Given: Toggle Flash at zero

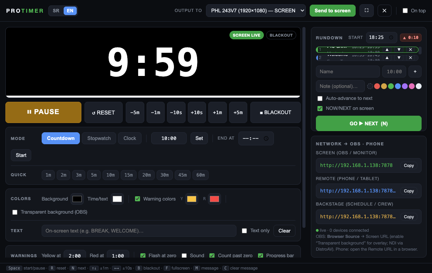Looking at the screenshot, I should pyautogui.click(x=143, y=256).
